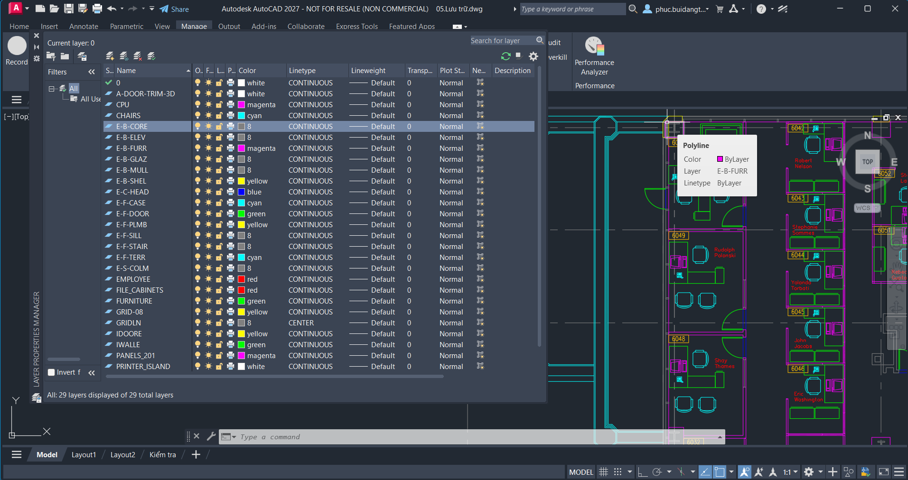Click the MODEL space button in status bar
This screenshot has width=908, height=480.
581,472
